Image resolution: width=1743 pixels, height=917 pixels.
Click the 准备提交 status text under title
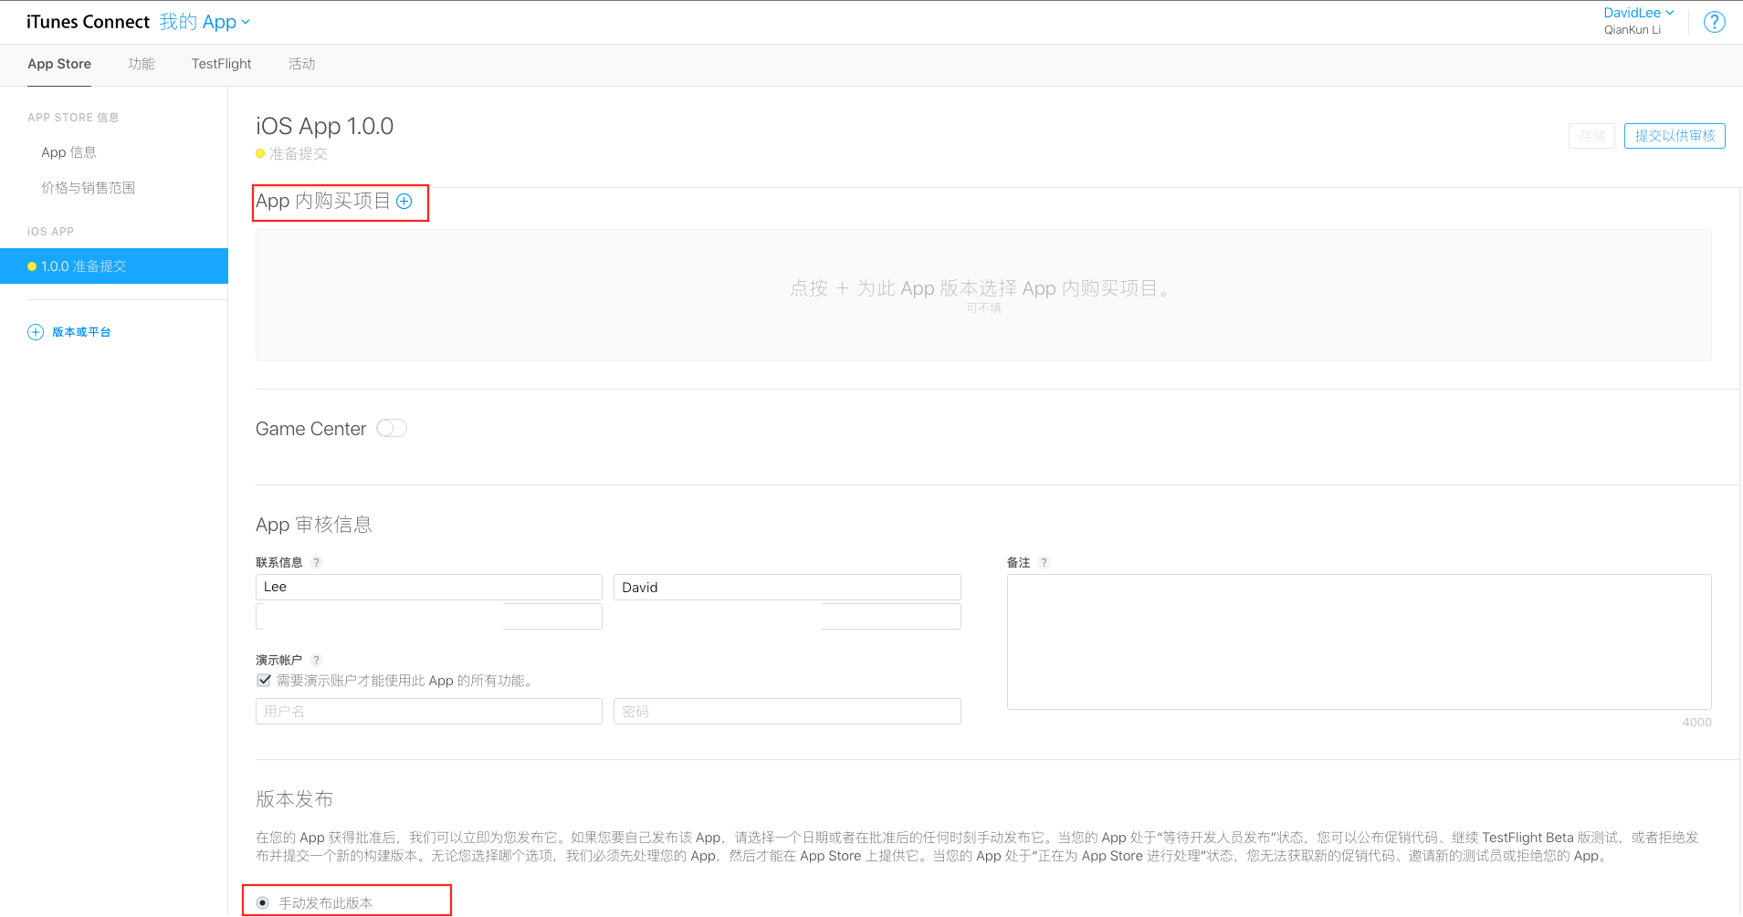[x=298, y=153]
